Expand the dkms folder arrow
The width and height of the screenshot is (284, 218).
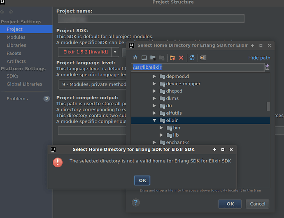(154, 98)
